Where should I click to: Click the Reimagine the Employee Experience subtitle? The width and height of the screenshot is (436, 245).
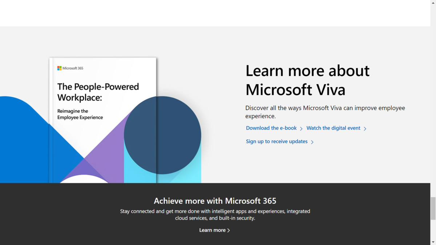(80, 114)
